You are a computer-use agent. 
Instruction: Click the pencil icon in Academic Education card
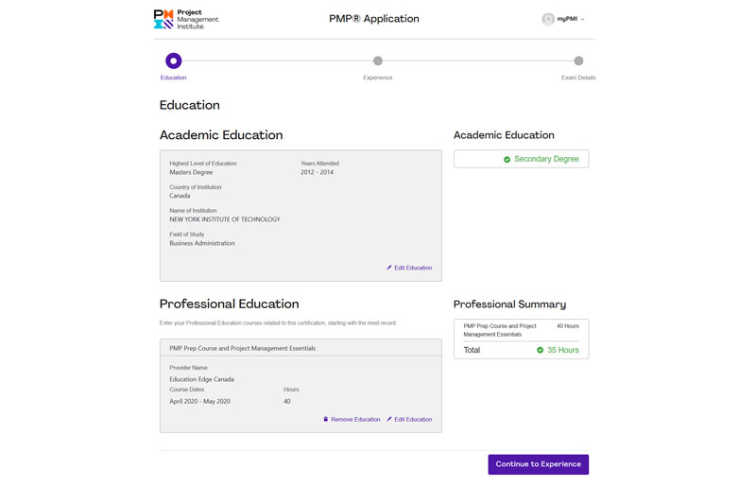tap(389, 268)
